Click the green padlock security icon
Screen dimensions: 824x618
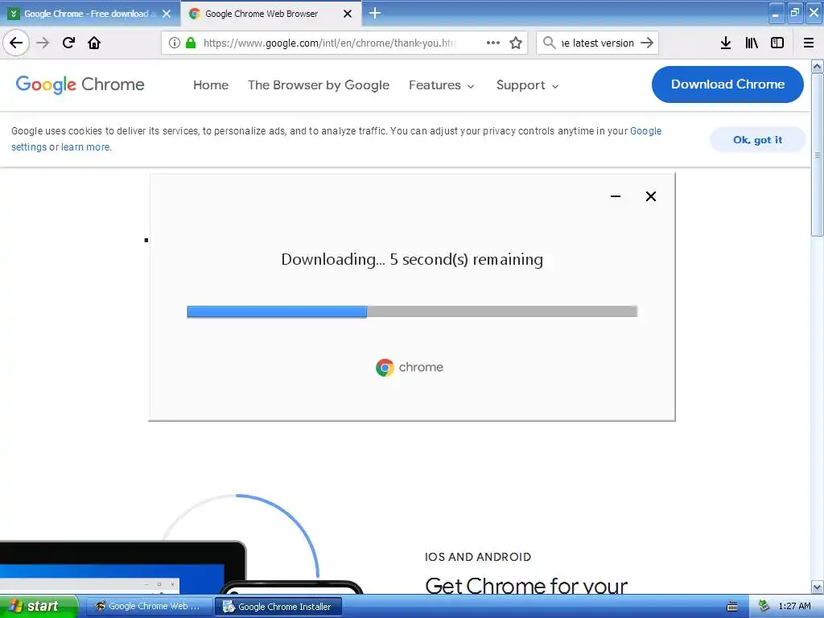click(191, 43)
